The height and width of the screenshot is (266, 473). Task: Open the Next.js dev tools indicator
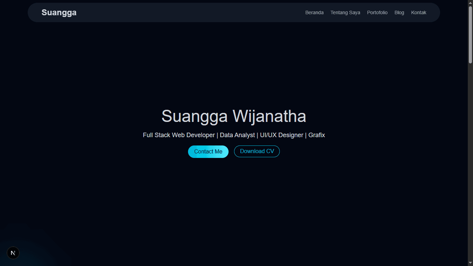point(13,253)
